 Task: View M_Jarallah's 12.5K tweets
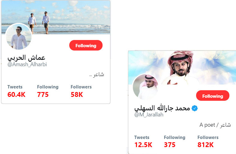pyautogui.click(x=143, y=145)
